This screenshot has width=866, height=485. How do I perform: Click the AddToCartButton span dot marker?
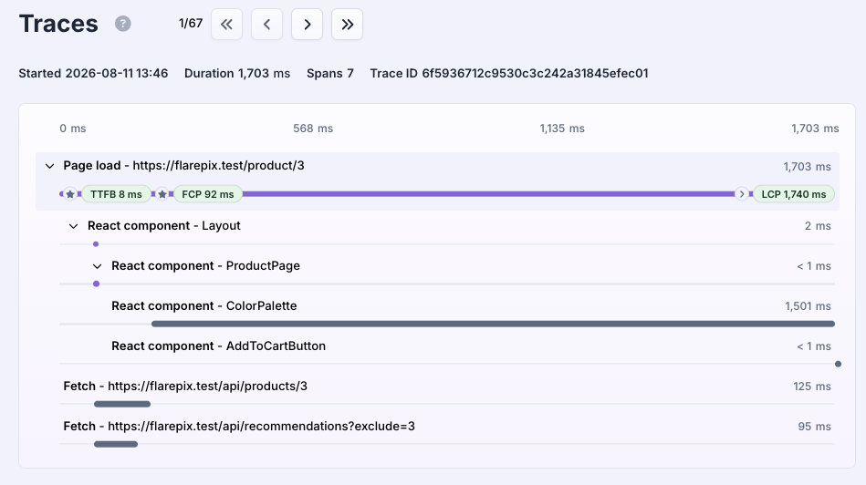[x=838, y=364]
